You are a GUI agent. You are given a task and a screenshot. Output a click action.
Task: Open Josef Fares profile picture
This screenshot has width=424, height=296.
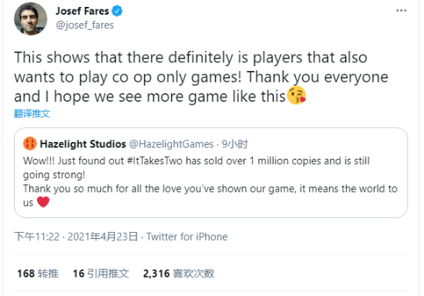[31, 18]
